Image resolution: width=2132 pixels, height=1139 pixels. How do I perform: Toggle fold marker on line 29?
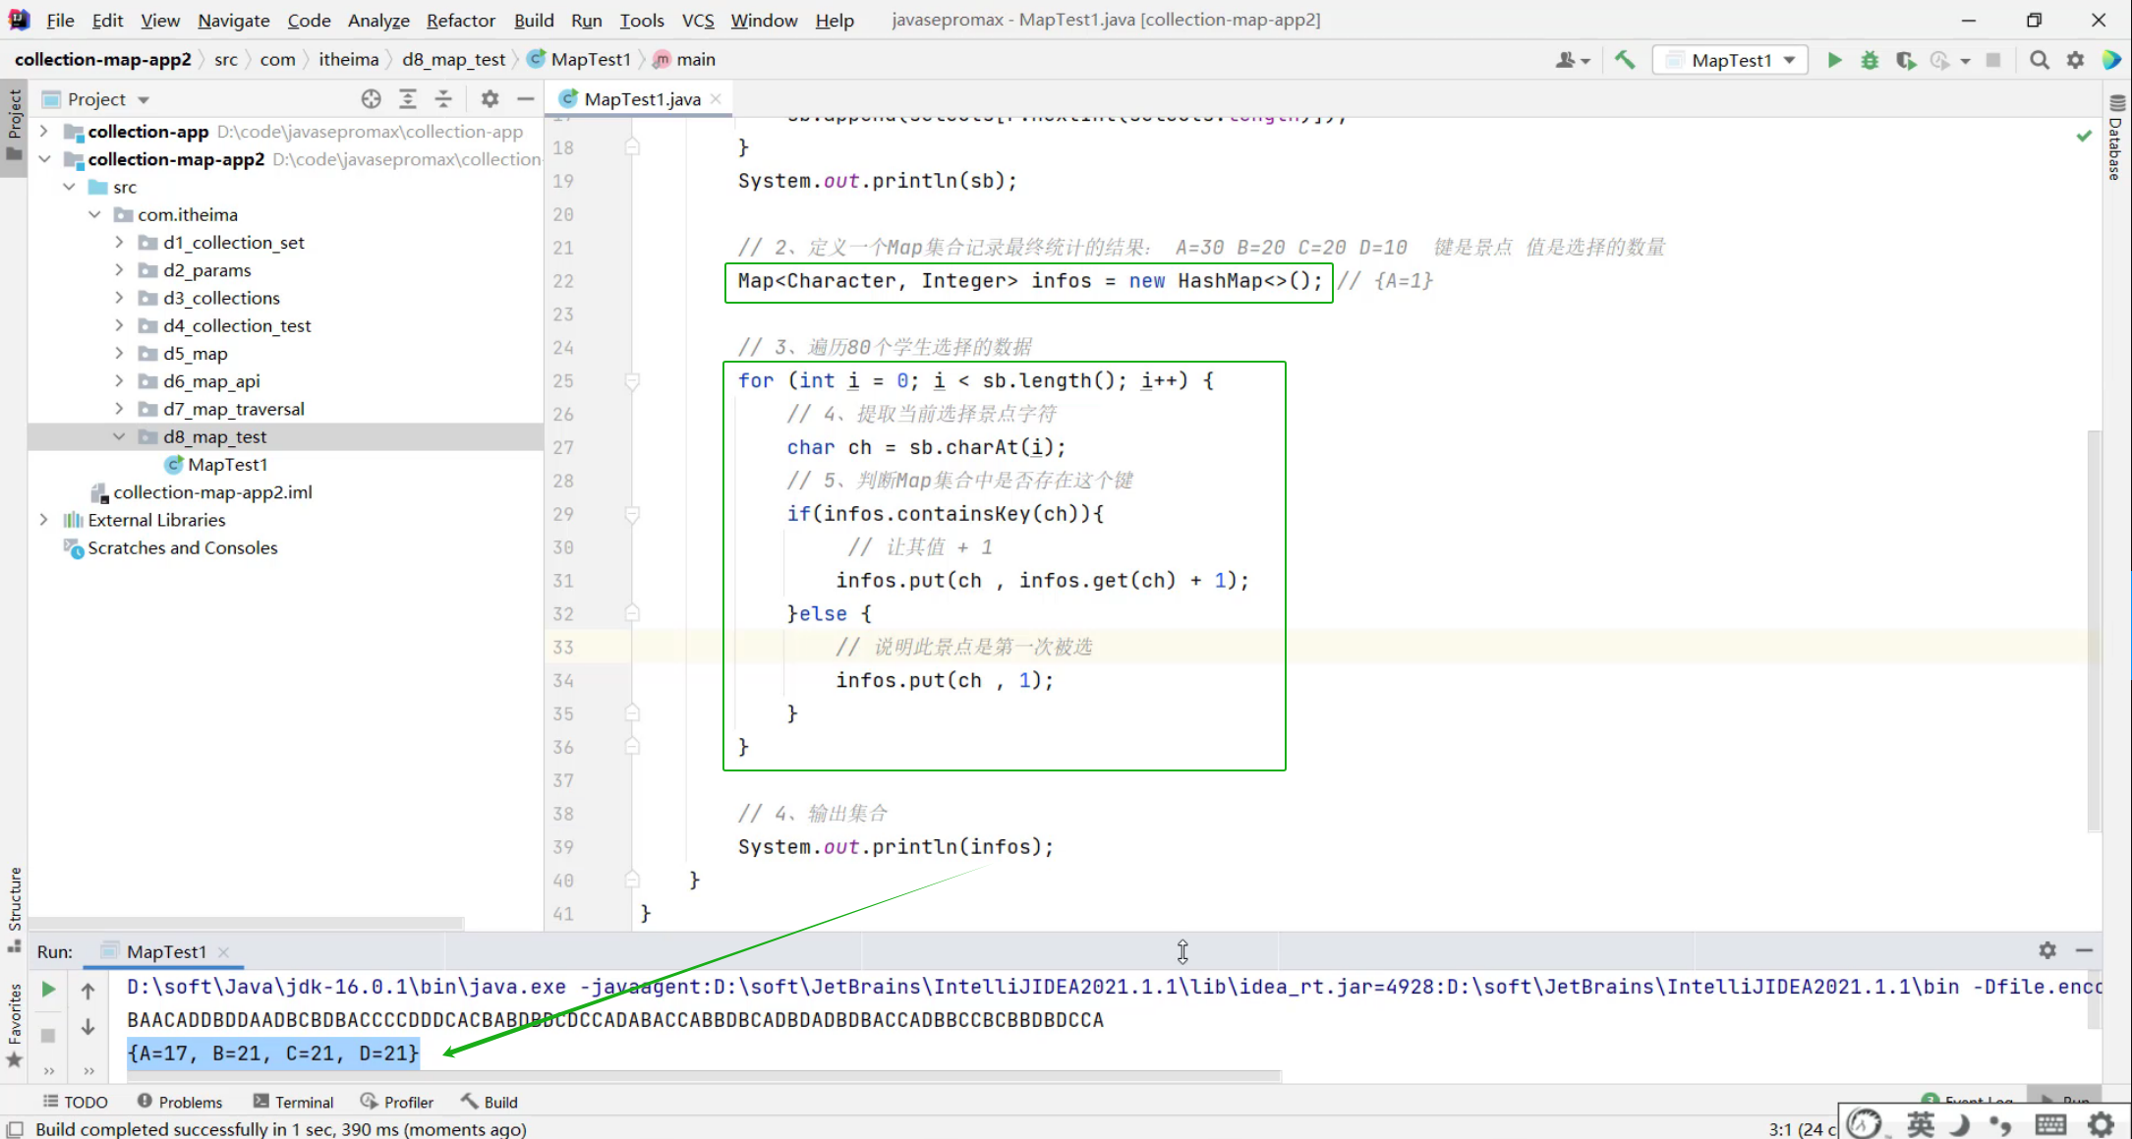[x=632, y=514]
